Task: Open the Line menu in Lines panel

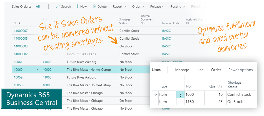Action: pos(200,70)
